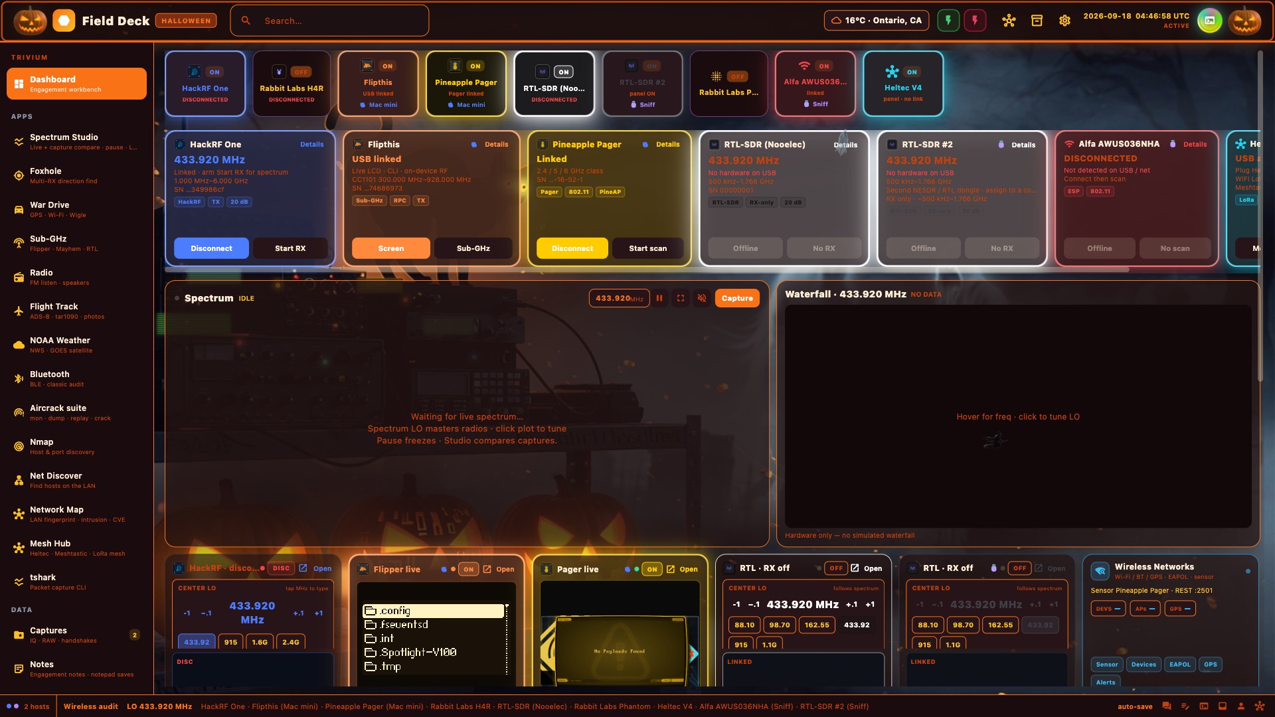Screen dimensions: 1275x717
Task: Click the Spectrum 433.920 MHz frequency box
Action: (619, 298)
